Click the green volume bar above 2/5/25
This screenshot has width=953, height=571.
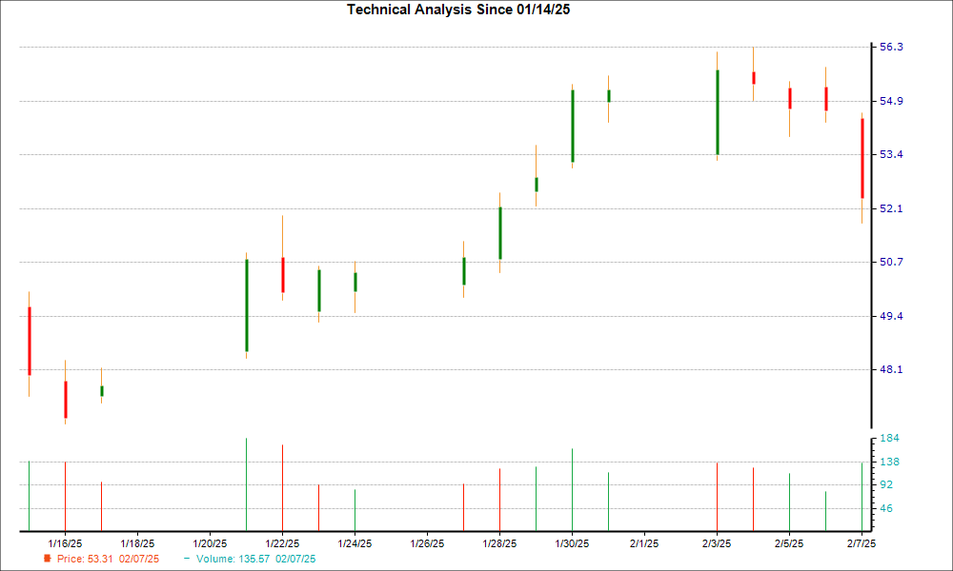click(x=789, y=502)
